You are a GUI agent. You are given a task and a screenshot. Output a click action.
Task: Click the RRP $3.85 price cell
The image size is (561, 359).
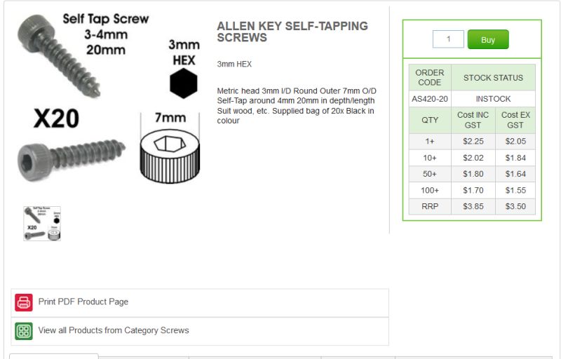(473, 207)
